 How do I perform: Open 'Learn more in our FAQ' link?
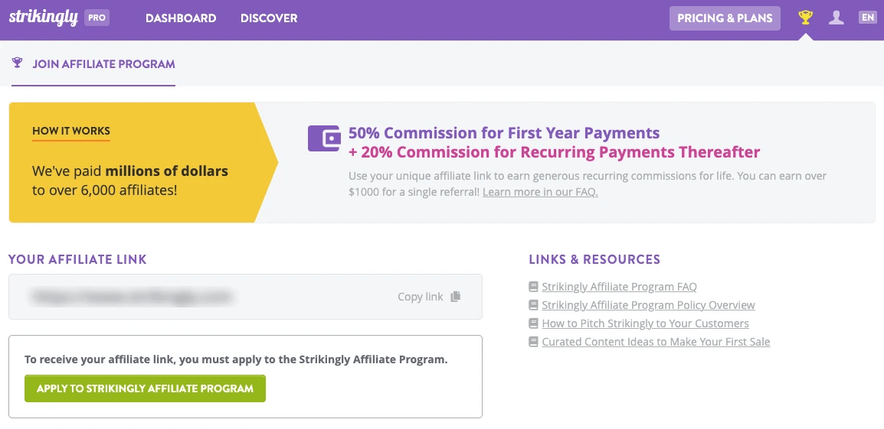click(540, 192)
